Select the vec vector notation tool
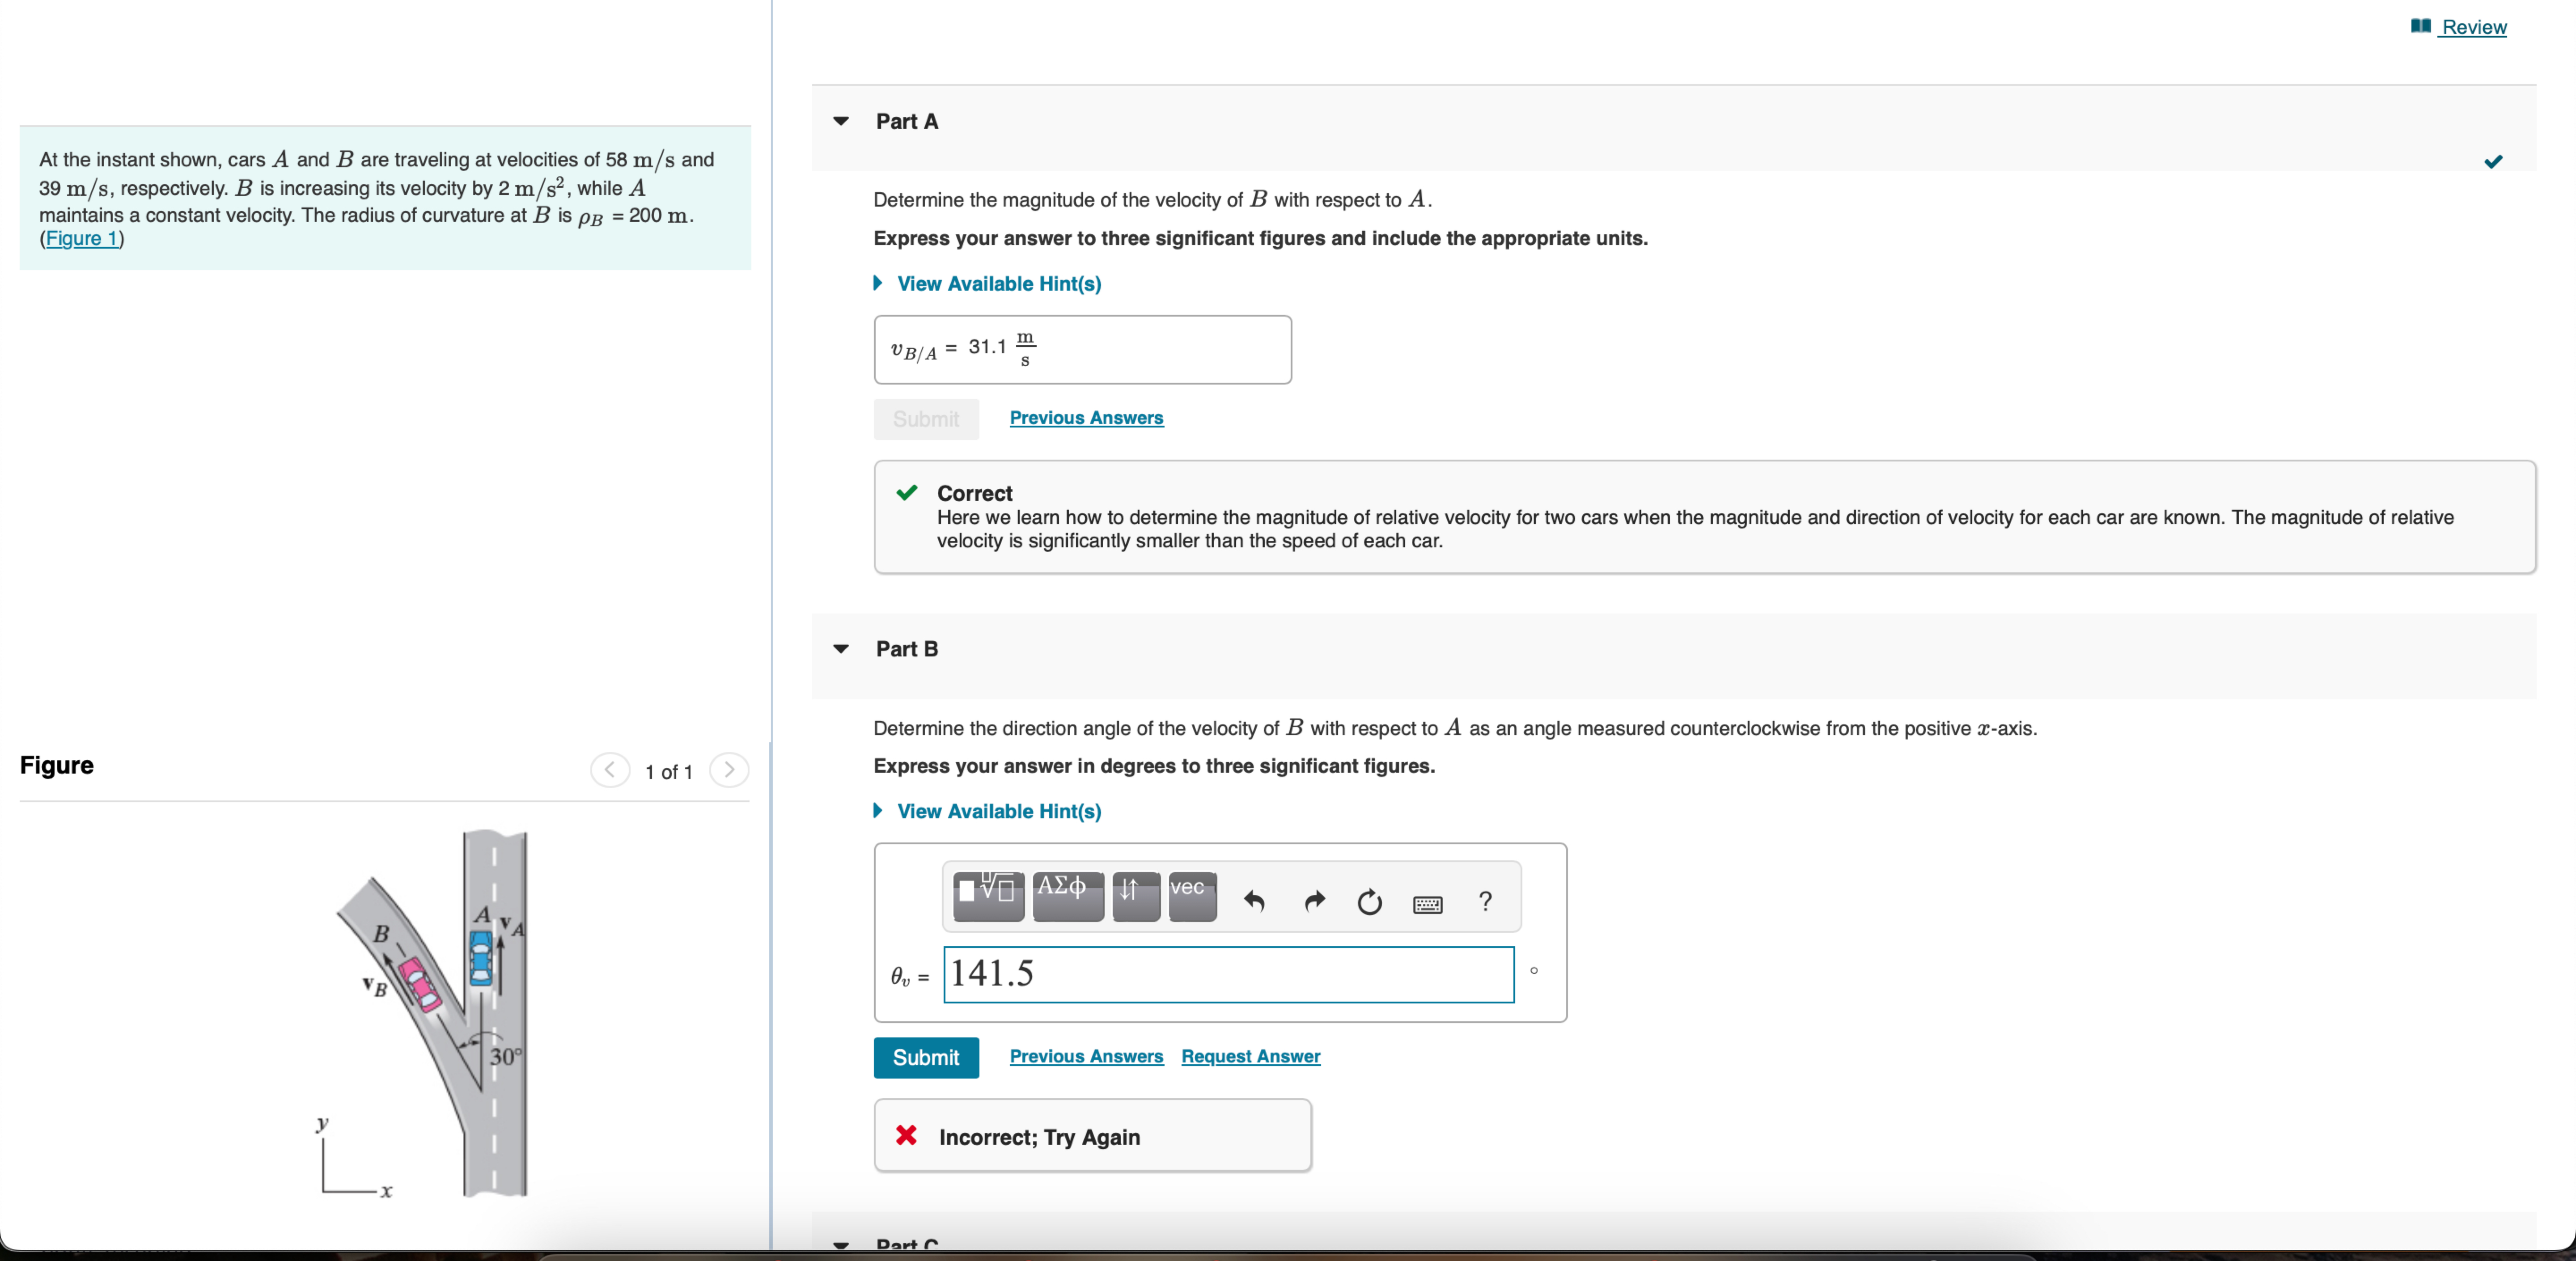The height and width of the screenshot is (1261, 2576). click(1191, 896)
